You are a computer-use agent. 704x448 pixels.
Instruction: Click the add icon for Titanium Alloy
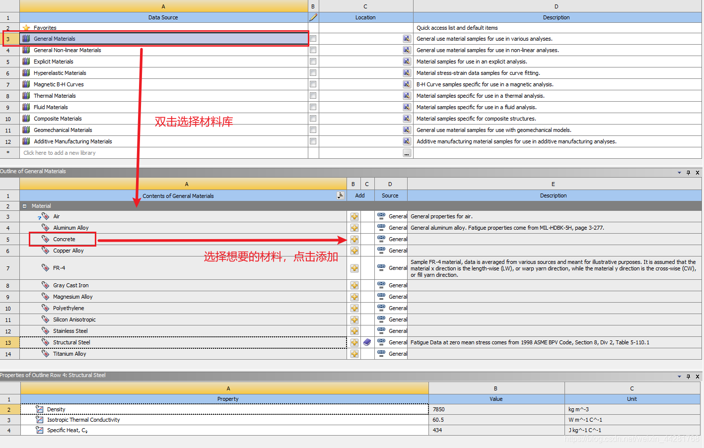[354, 354]
